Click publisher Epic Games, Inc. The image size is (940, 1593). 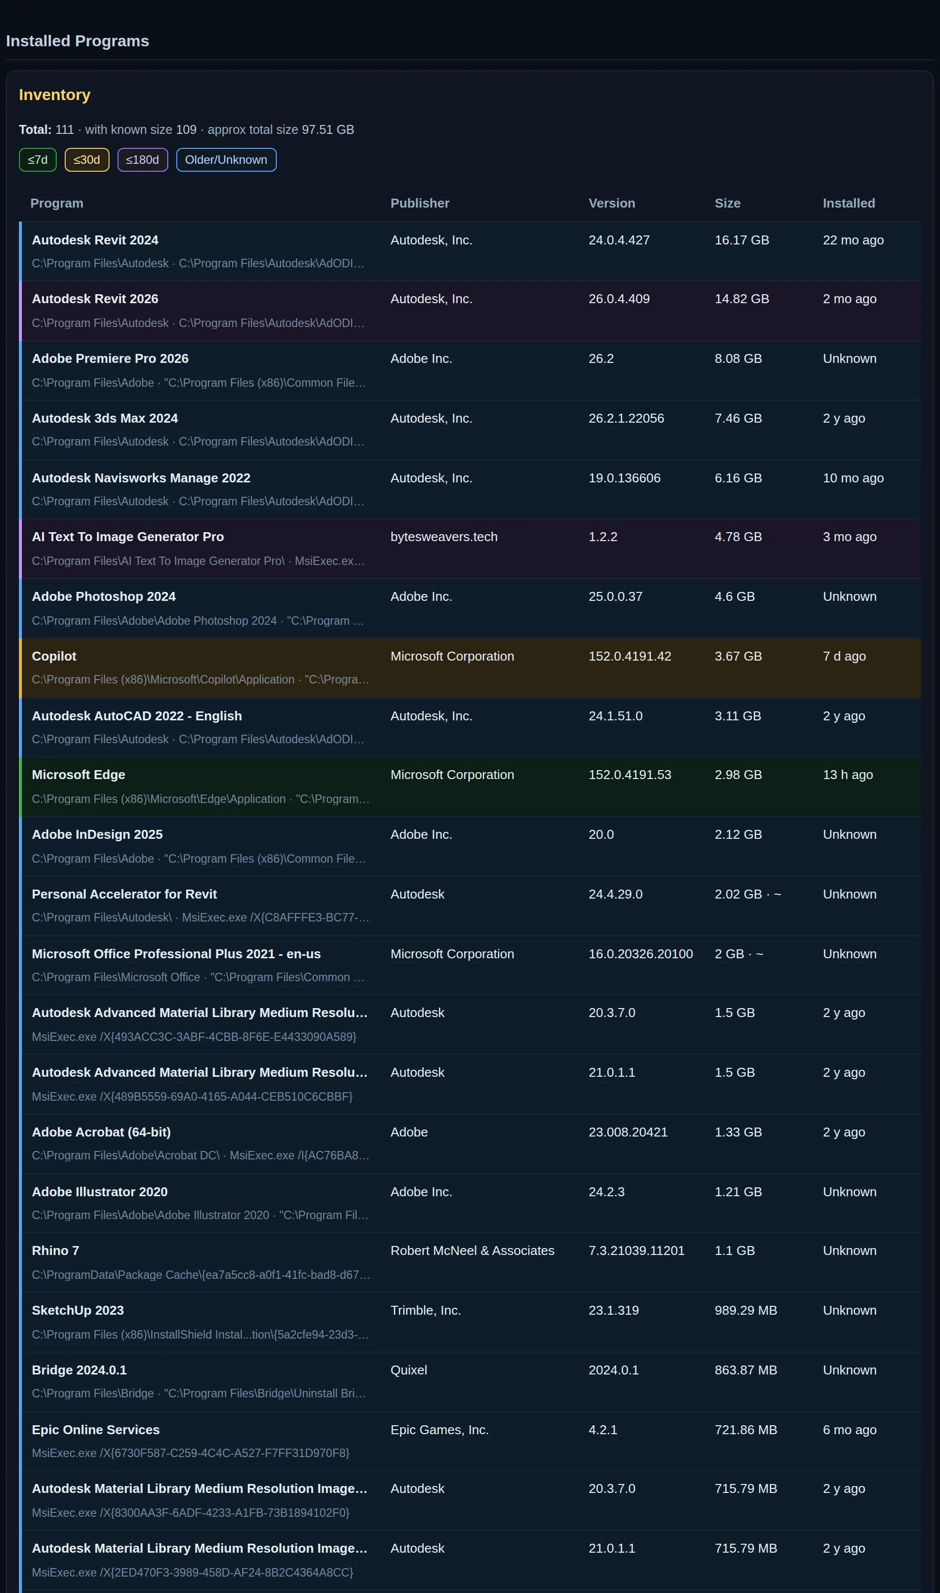click(440, 1430)
